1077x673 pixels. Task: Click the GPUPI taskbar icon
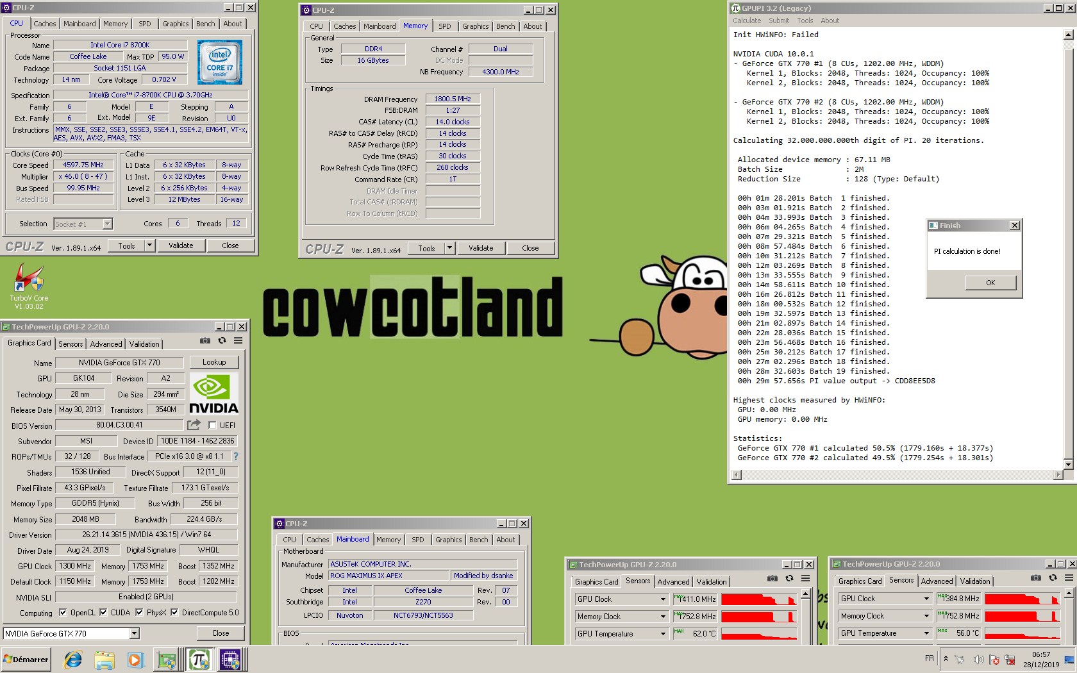[199, 660]
